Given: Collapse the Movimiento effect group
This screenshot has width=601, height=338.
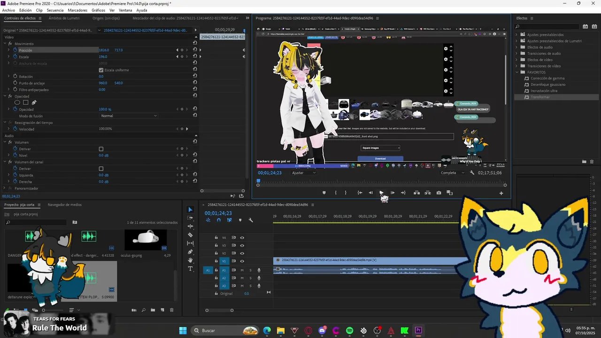Looking at the screenshot, I should click(5, 44).
